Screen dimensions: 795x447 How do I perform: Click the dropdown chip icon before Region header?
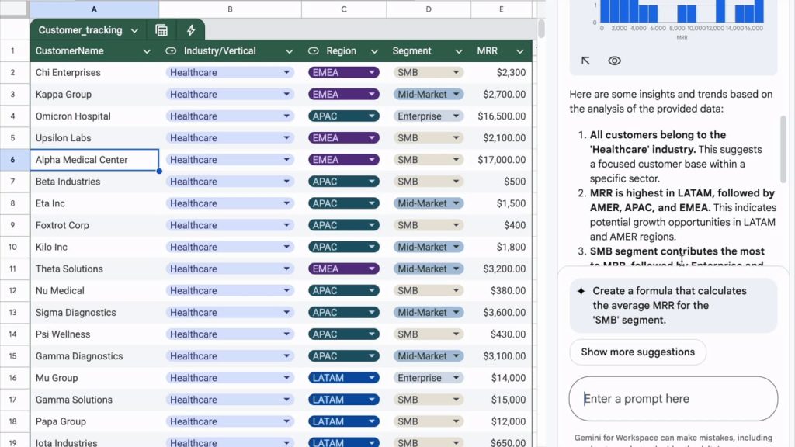tap(314, 51)
